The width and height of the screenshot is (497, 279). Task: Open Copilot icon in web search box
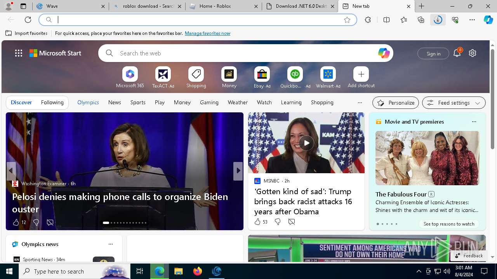pos(384,53)
